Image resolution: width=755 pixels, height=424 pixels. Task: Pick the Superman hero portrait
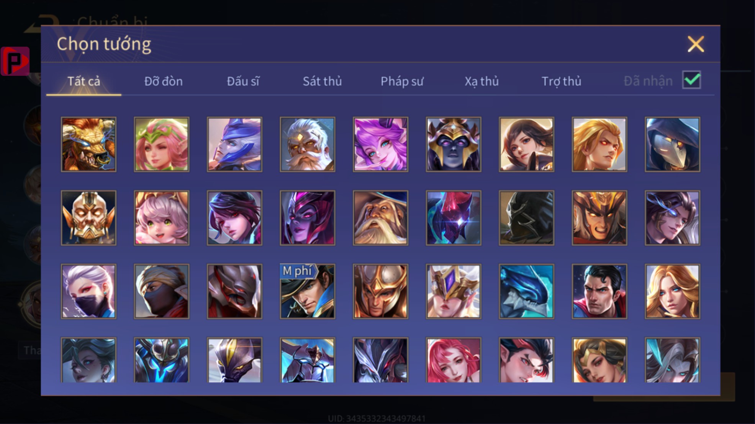coord(599,291)
